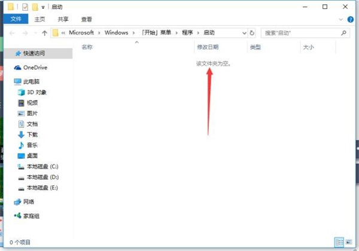Click the 「开始」菜单 breadcrumb

(156, 33)
